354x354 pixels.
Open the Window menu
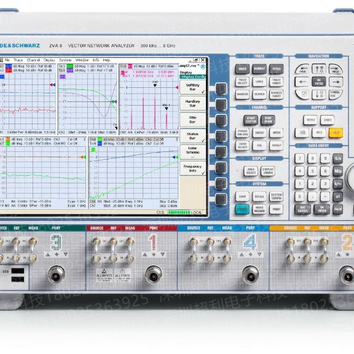(x=82, y=60)
